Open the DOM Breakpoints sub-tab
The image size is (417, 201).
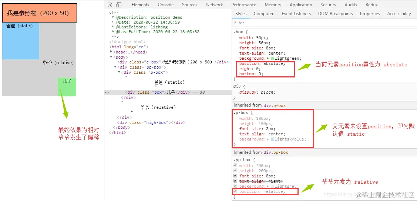pos(335,14)
